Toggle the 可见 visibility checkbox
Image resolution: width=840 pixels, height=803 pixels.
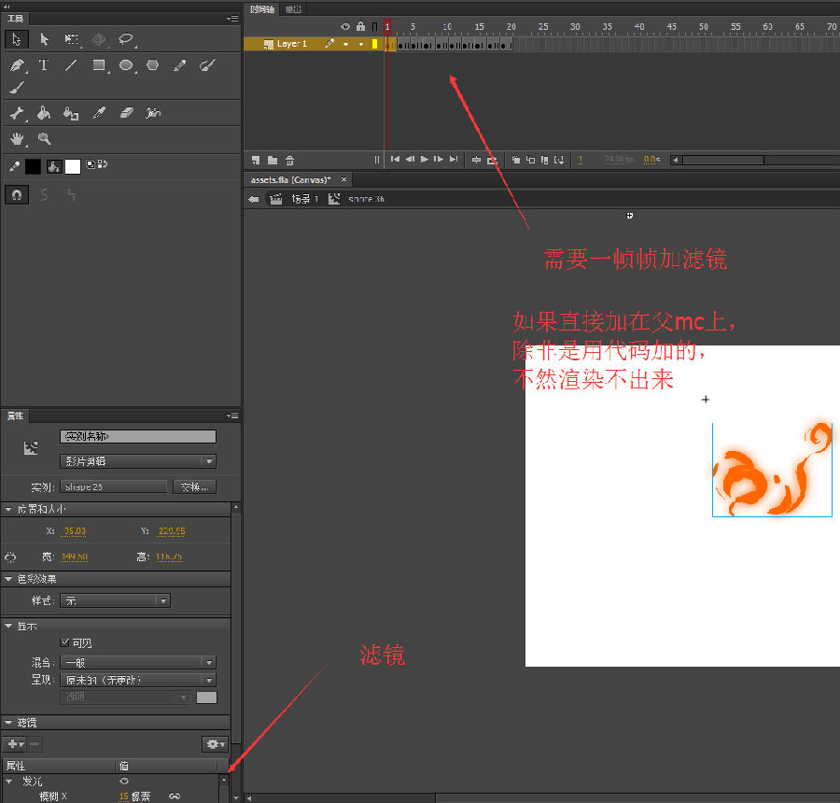tap(64, 642)
